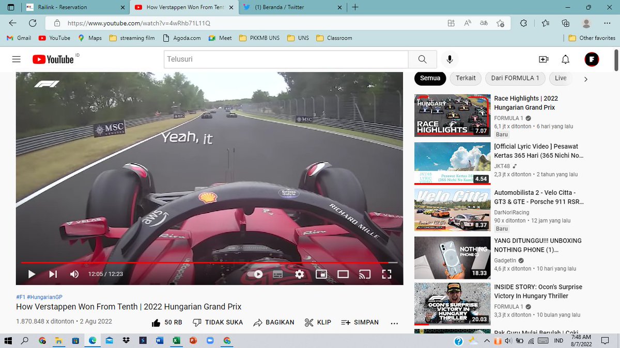Open the YouTube account avatar menu
Screen dimensions: 620x348
(592, 59)
